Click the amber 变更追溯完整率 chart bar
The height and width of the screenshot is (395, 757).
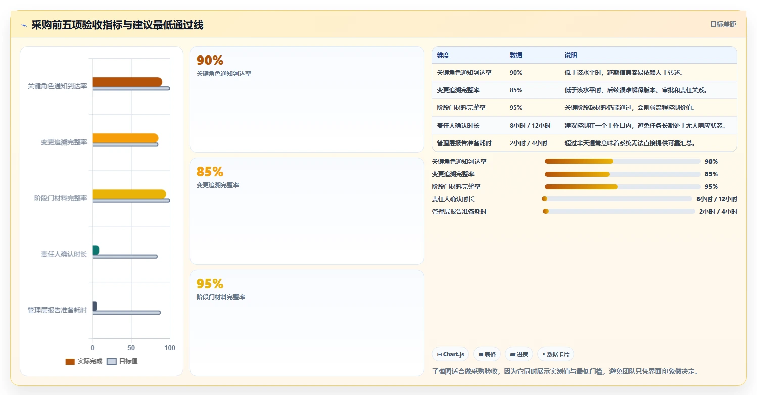pos(125,138)
